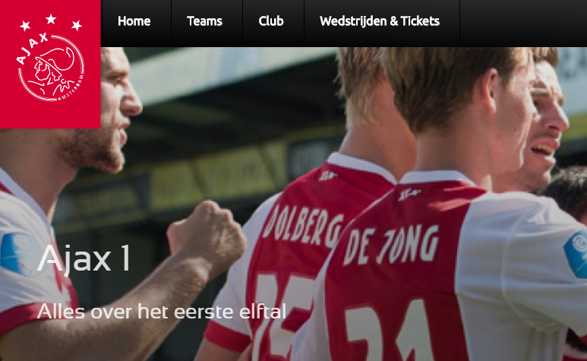Click the small collar logo on the Dolberg shirt
The height and width of the screenshot is (361, 587).
pyautogui.click(x=328, y=176)
